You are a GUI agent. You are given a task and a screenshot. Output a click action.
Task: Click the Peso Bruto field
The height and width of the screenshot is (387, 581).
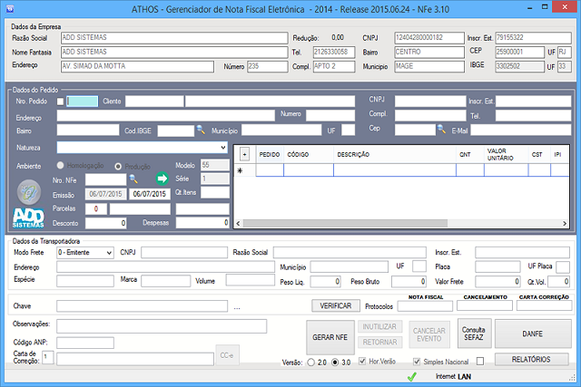click(409, 282)
